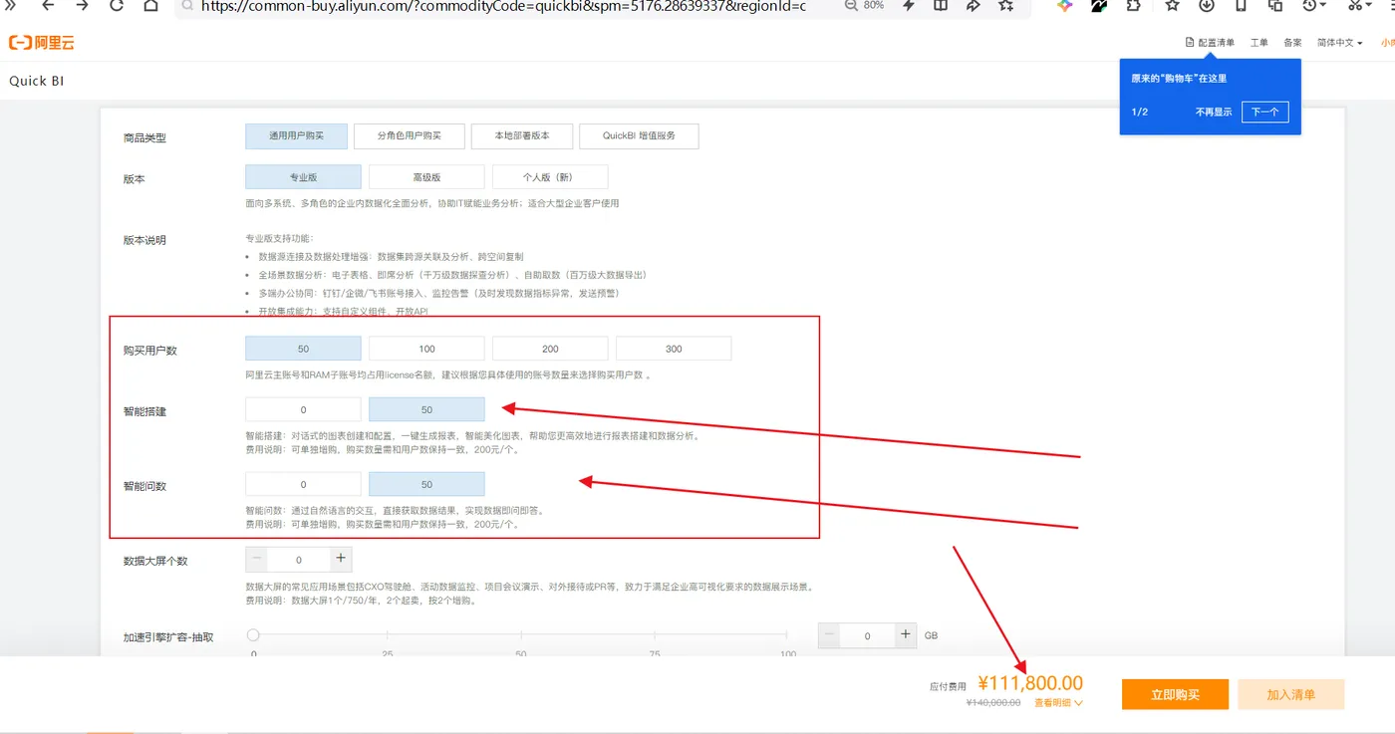This screenshot has height=734, width=1395.
Task: Increase GB value with plus button
Action: (x=905, y=635)
